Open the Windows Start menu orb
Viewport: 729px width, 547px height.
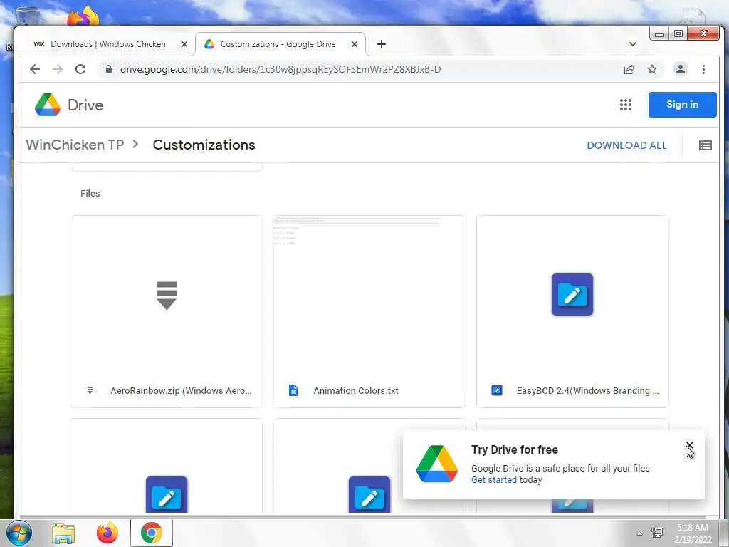pyautogui.click(x=19, y=533)
